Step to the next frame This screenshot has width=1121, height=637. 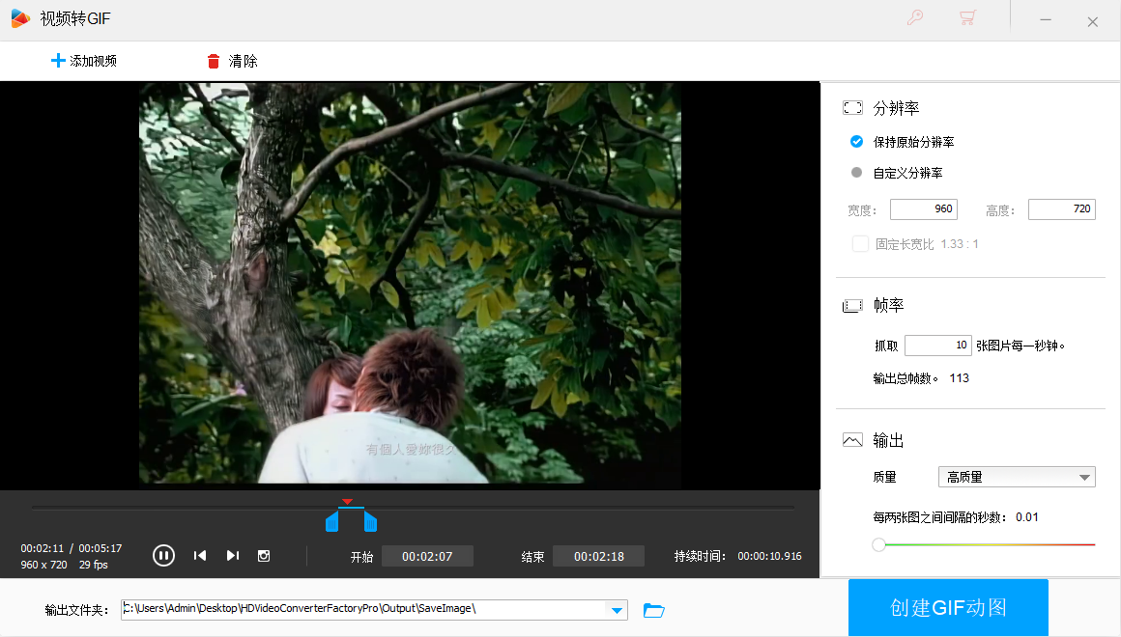[x=232, y=555]
